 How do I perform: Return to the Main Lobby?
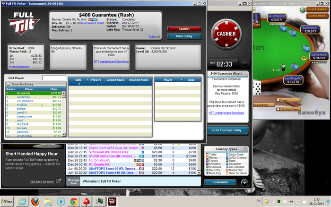[184, 36]
